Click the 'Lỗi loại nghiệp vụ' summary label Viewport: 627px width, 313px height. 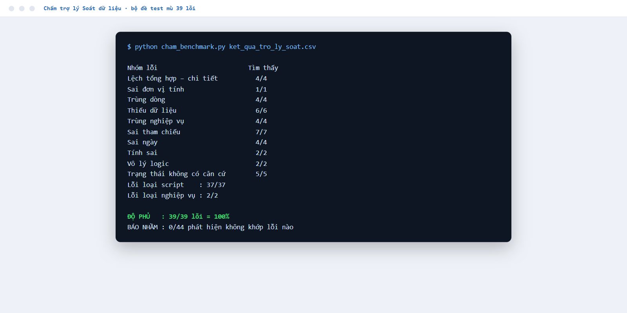pyautogui.click(x=161, y=195)
